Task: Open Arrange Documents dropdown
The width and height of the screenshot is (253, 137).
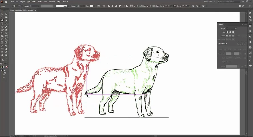Action: 65,2
